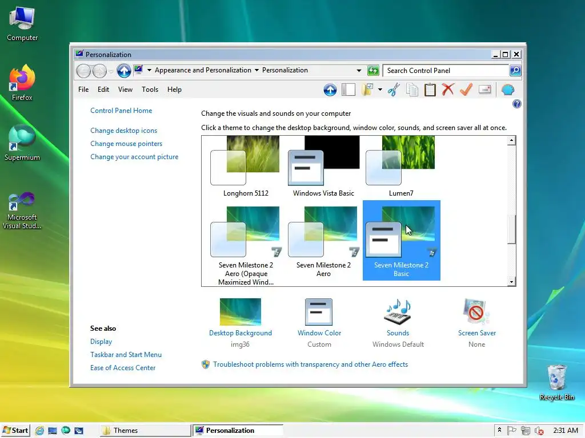Click Control Panel Home link
This screenshot has width=585, height=438.
point(121,111)
